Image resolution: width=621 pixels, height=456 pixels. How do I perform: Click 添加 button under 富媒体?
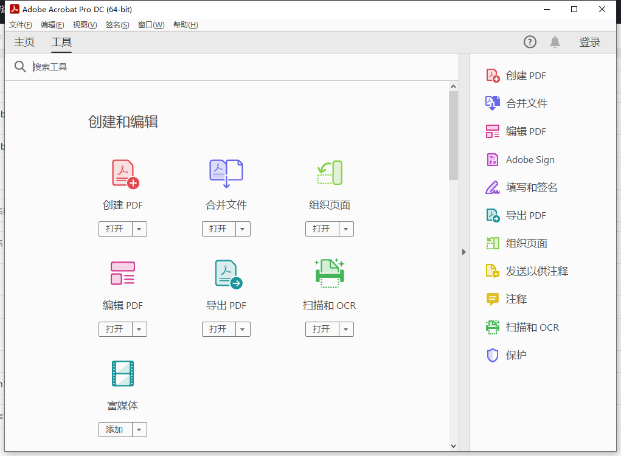click(x=115, y=429)
